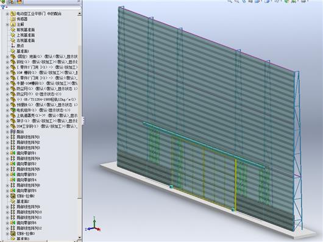
Task: Click the 局部线性阵列1 pattern icon
Action: (x=13, y=137)
